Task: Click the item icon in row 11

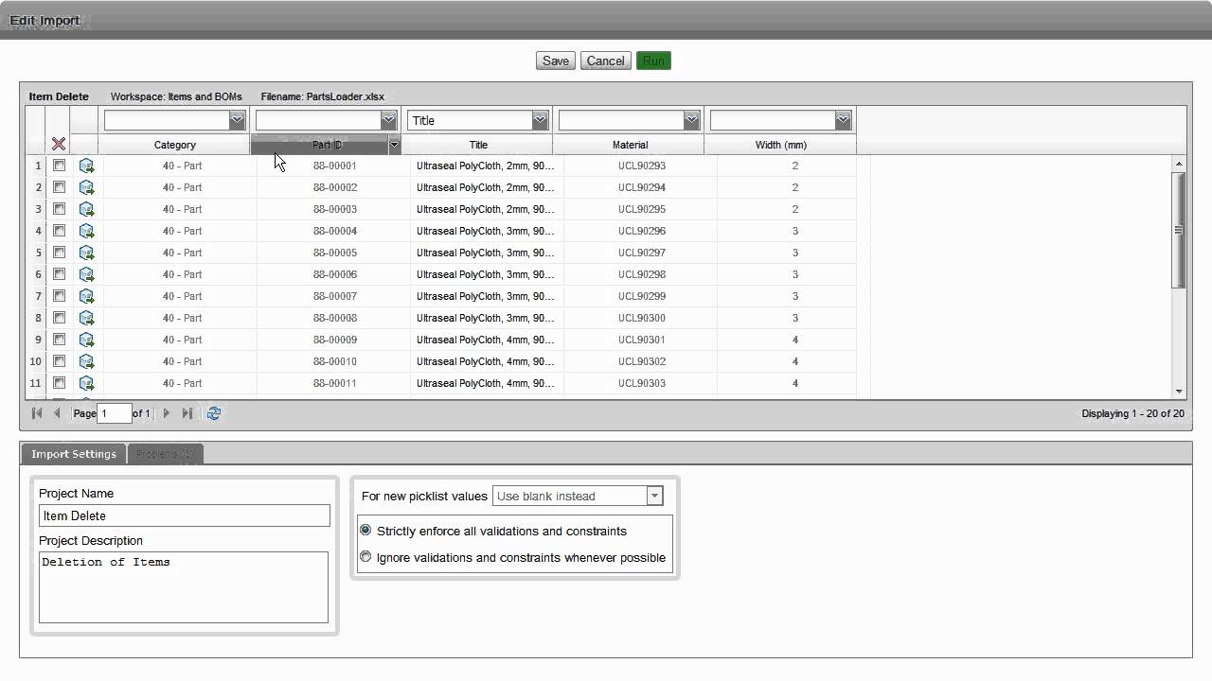Action: pos(86,383)
